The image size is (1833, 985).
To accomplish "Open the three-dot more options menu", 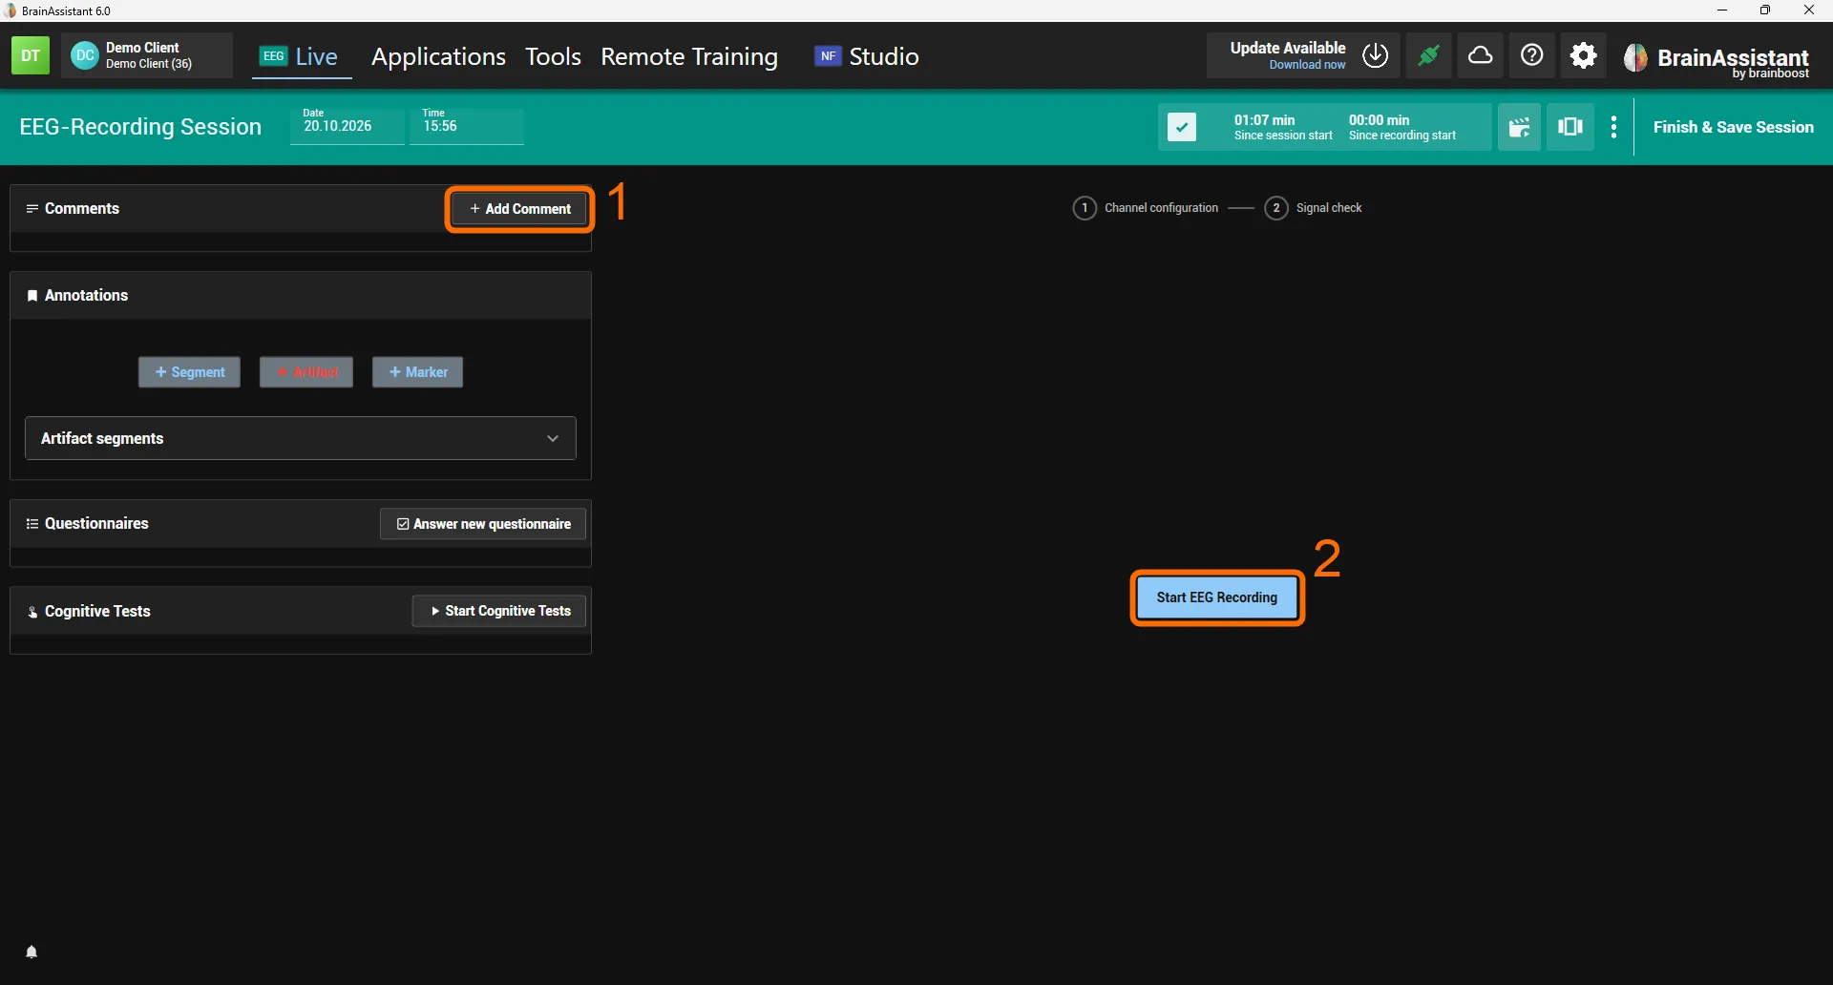I will pos(1614,127).
